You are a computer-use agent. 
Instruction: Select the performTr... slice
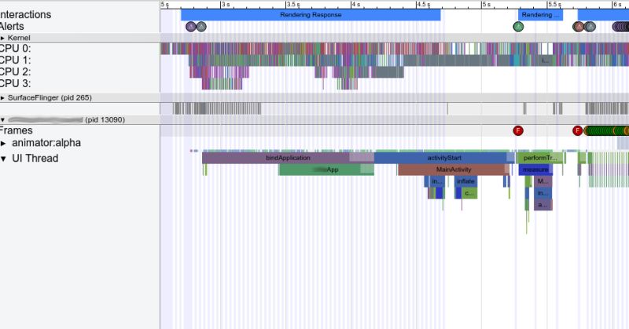pos(540,158)
